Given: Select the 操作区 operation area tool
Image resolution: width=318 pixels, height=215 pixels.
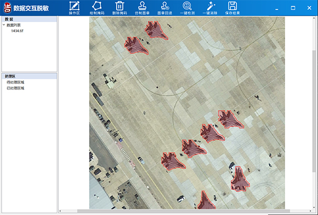Looking at the screenshot, I should pyautogui.click(x=74, y=7).
